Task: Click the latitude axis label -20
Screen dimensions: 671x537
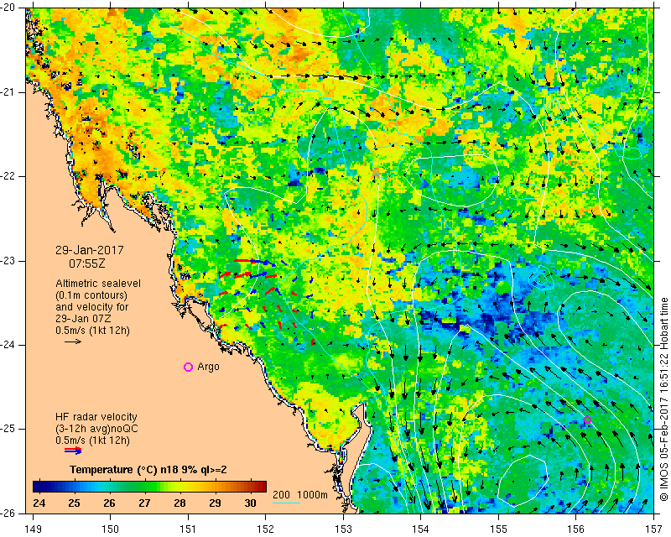Action: pos(8,8)
